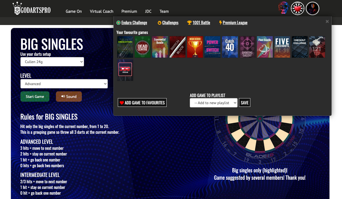Open the Exponential Bundle game icon

(160, 47)
